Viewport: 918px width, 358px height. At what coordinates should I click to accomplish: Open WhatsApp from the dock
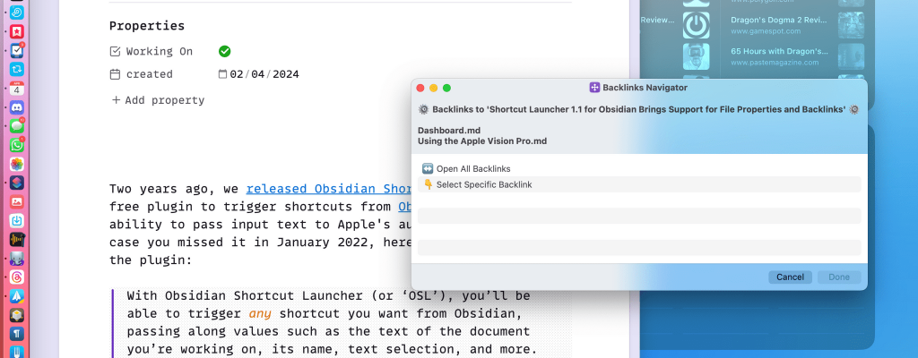(x=17, y=145)
